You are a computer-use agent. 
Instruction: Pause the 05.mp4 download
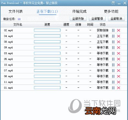pyautogui.click(x=113, y=59)
